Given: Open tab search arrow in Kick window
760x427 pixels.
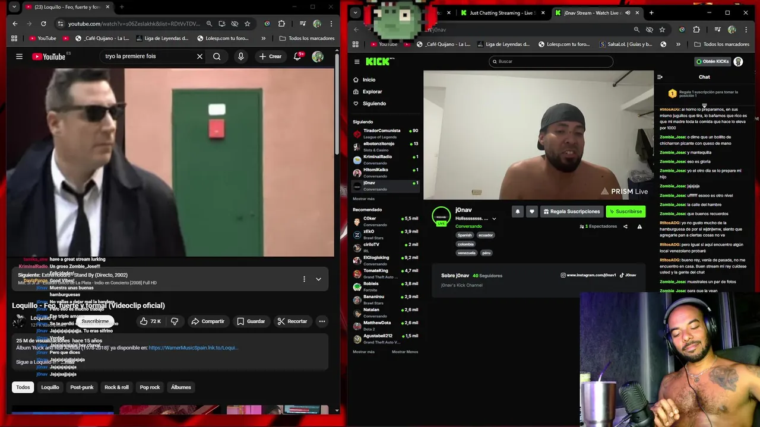Looking at the screenshot, I should [x=356, y=12].
